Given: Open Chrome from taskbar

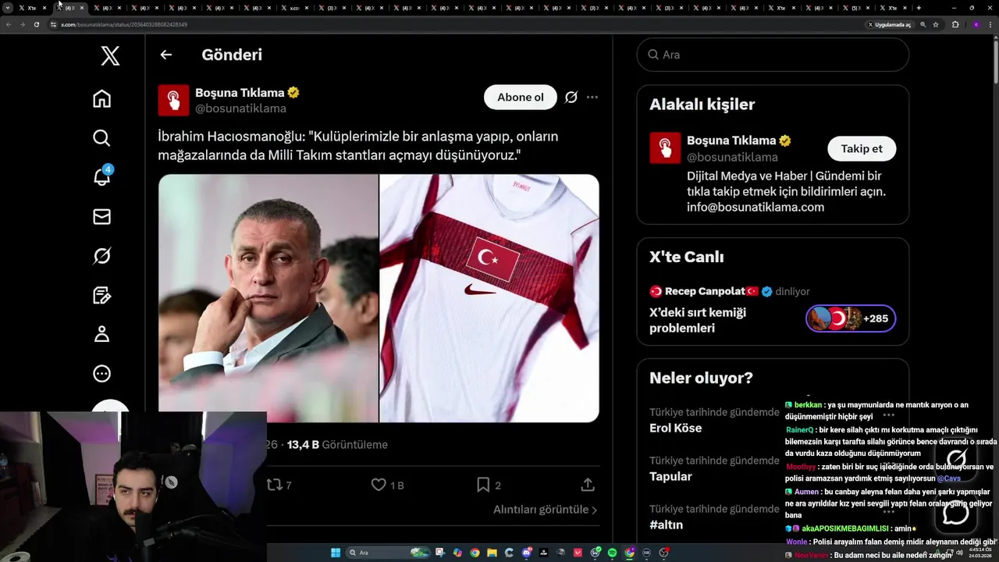Looking at the screenshot, I should [475, 553].
